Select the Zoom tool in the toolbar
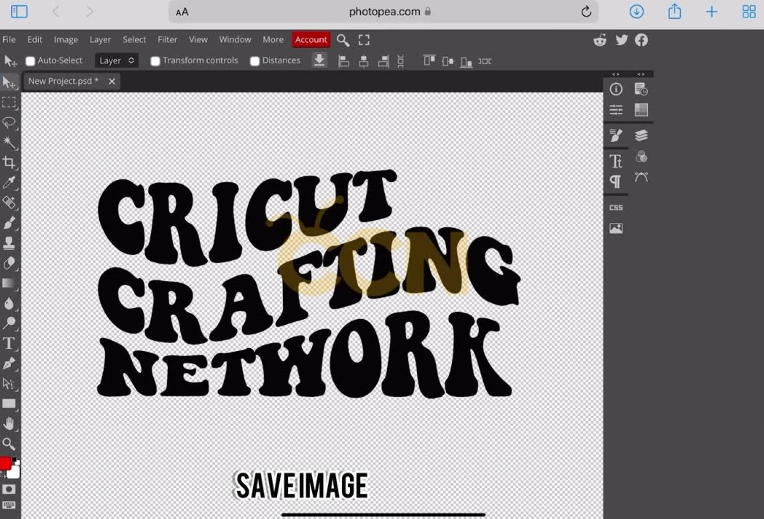 tap(9, 444)
